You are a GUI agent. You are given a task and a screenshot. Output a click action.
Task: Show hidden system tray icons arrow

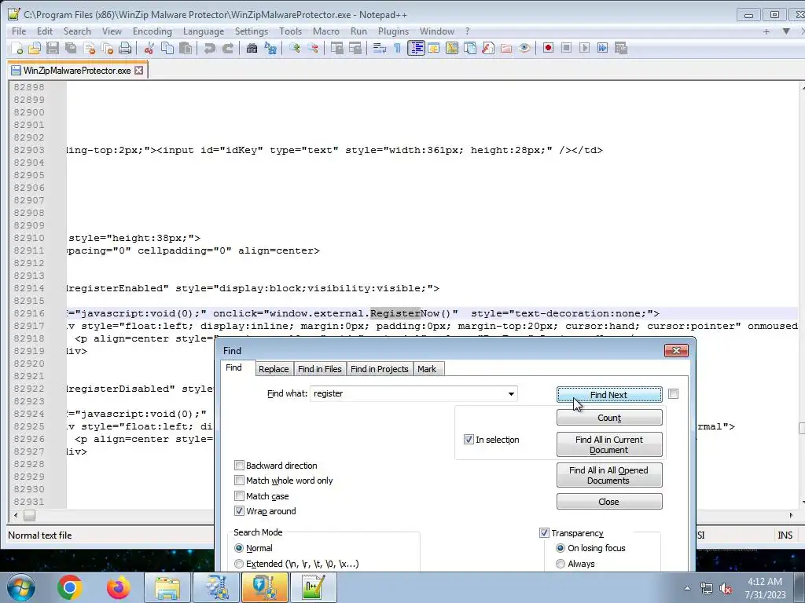tap(687, 589)
